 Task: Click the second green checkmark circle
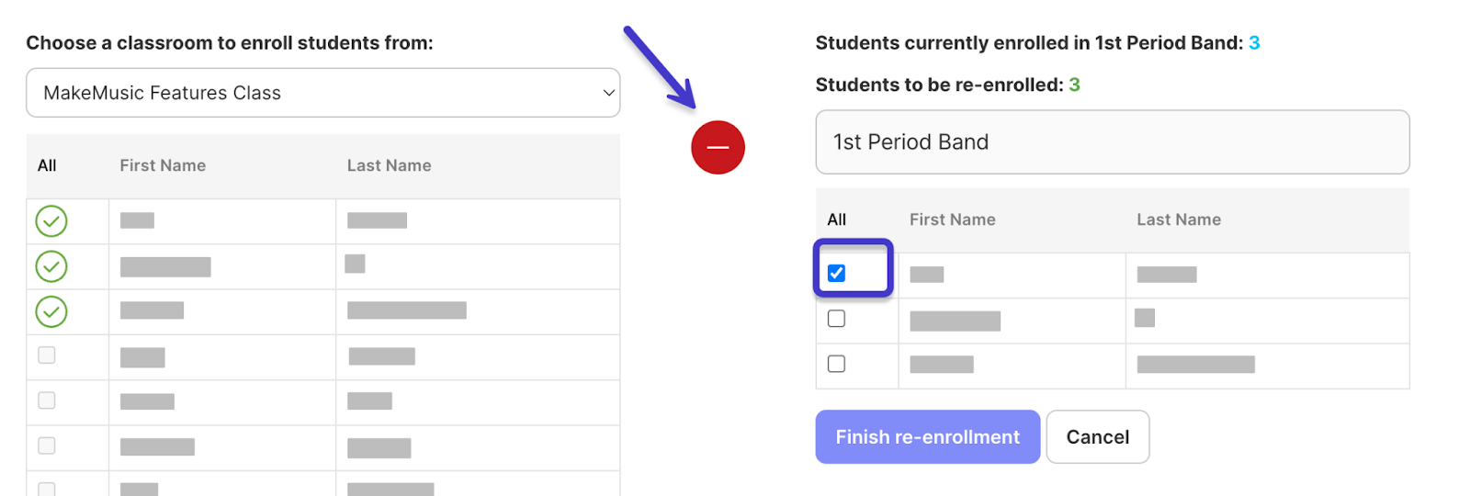[51, 266]
